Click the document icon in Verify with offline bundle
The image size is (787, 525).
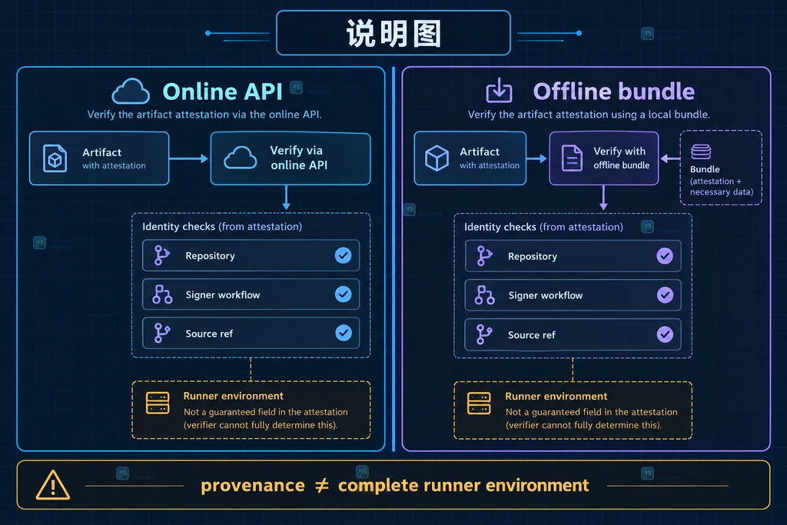pyautogui.click(x=572, y=158)
